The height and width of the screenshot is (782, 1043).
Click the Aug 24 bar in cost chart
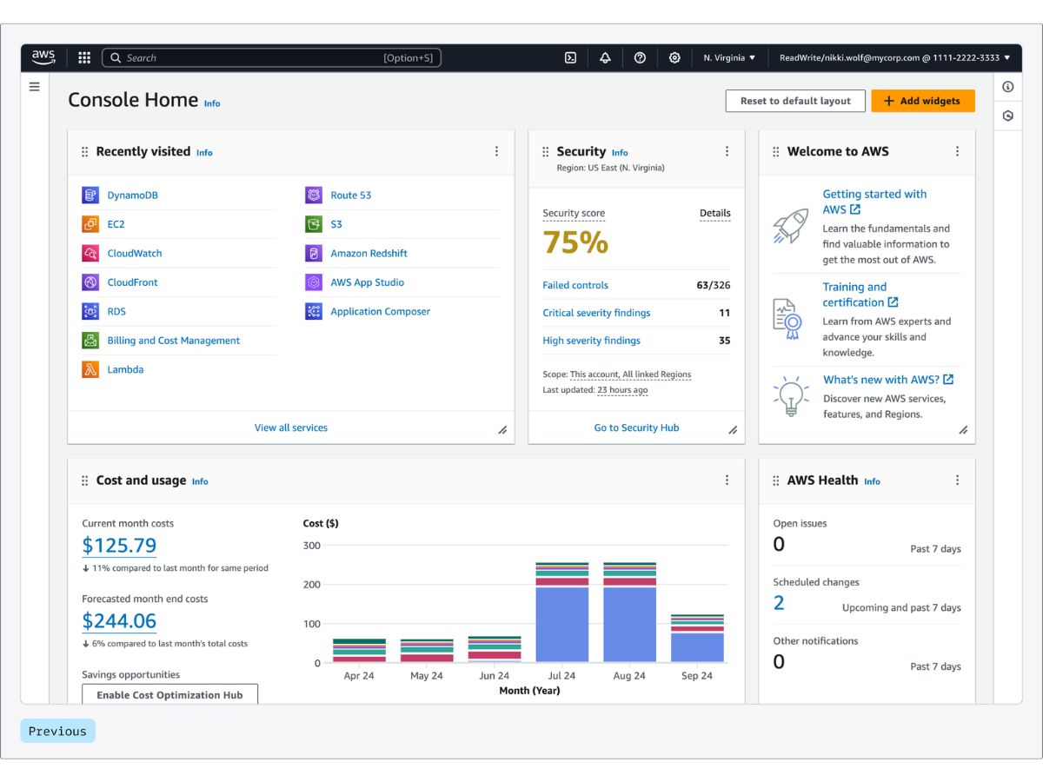[629, 613]
